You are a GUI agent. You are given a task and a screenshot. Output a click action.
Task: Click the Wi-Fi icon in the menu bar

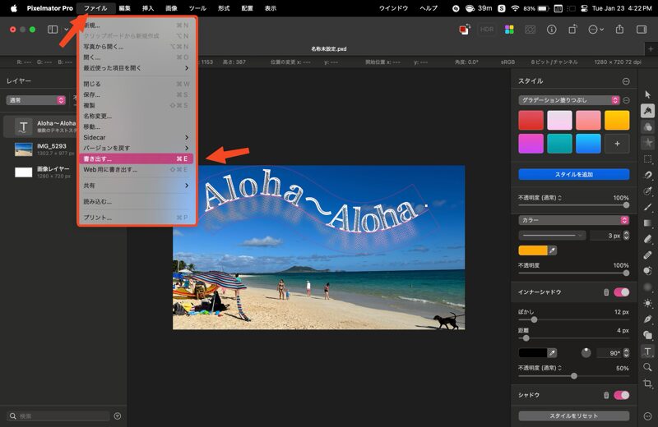click(x=515, y=8)
